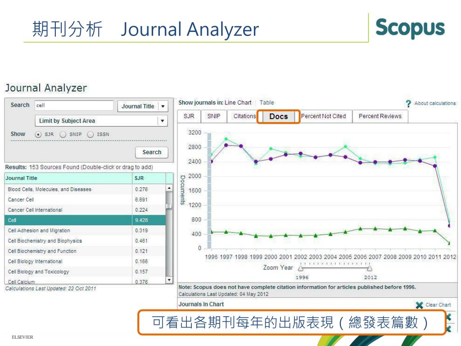This screenshot has height=346, width=461.
Task: Select Cell Biology and Toxicology row
Action: click(85, 272)
